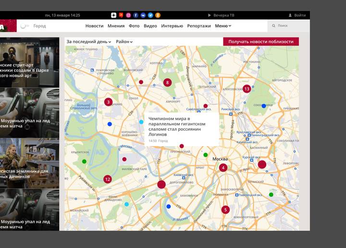Screen dimensions: 346x248
Task: Click the date пн, 13 января 14:25
Action: point(62,15)
